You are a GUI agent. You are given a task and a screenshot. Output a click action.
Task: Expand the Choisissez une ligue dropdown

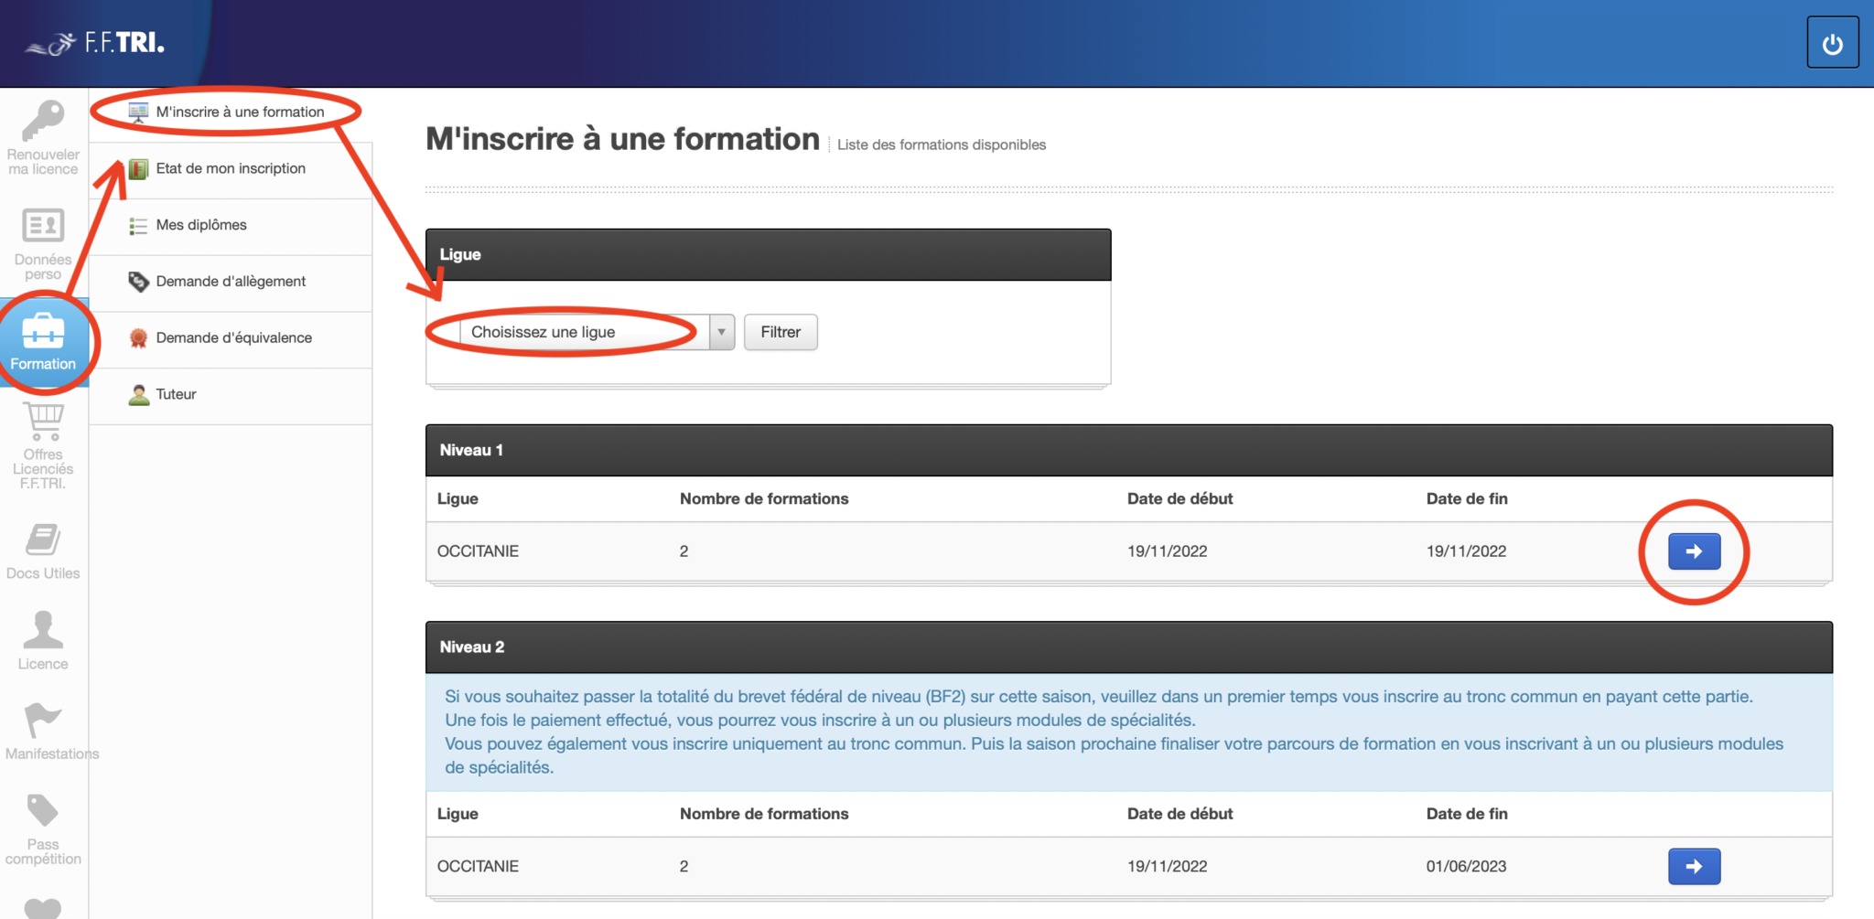(x=584, y=332)
